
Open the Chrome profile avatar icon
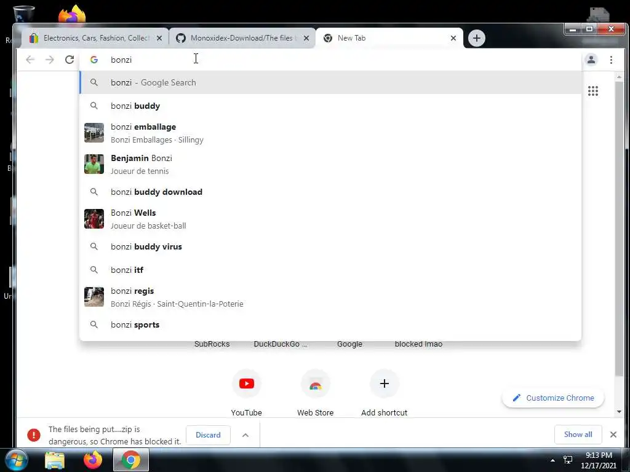[x=591, y=60]
